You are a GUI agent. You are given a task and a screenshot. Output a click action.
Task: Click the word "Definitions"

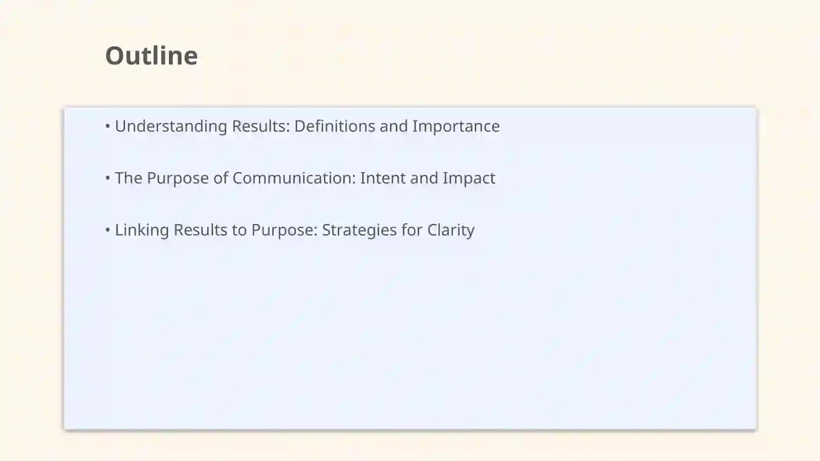coord(335,126)
